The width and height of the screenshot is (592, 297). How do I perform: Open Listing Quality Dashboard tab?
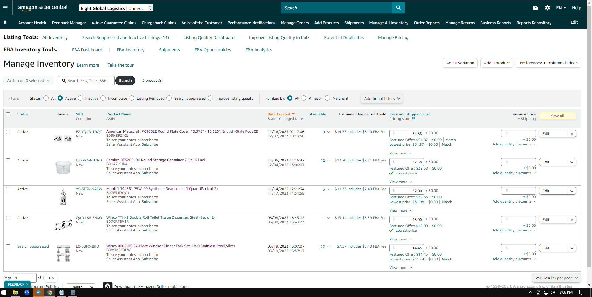209,37
